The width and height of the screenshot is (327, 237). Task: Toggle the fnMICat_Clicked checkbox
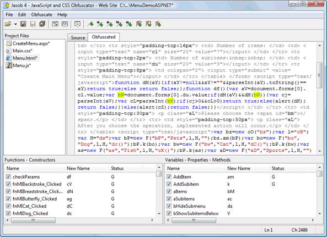click(8, 206)
